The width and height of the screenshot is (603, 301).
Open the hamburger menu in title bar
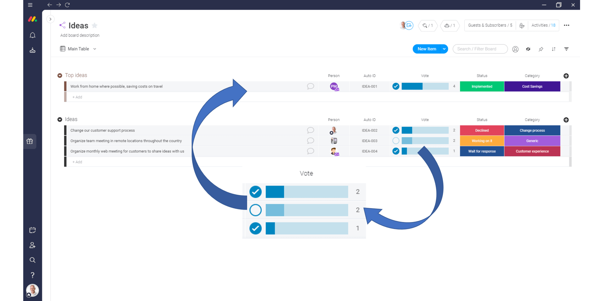(x=30, y=5)
